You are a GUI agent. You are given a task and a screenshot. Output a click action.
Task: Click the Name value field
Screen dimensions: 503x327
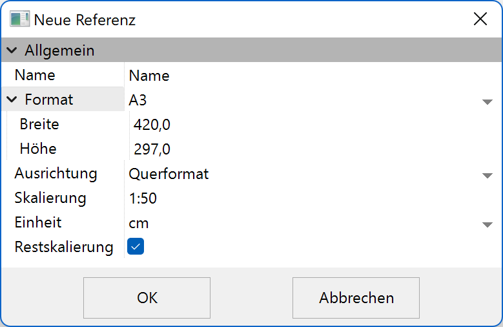149,76
